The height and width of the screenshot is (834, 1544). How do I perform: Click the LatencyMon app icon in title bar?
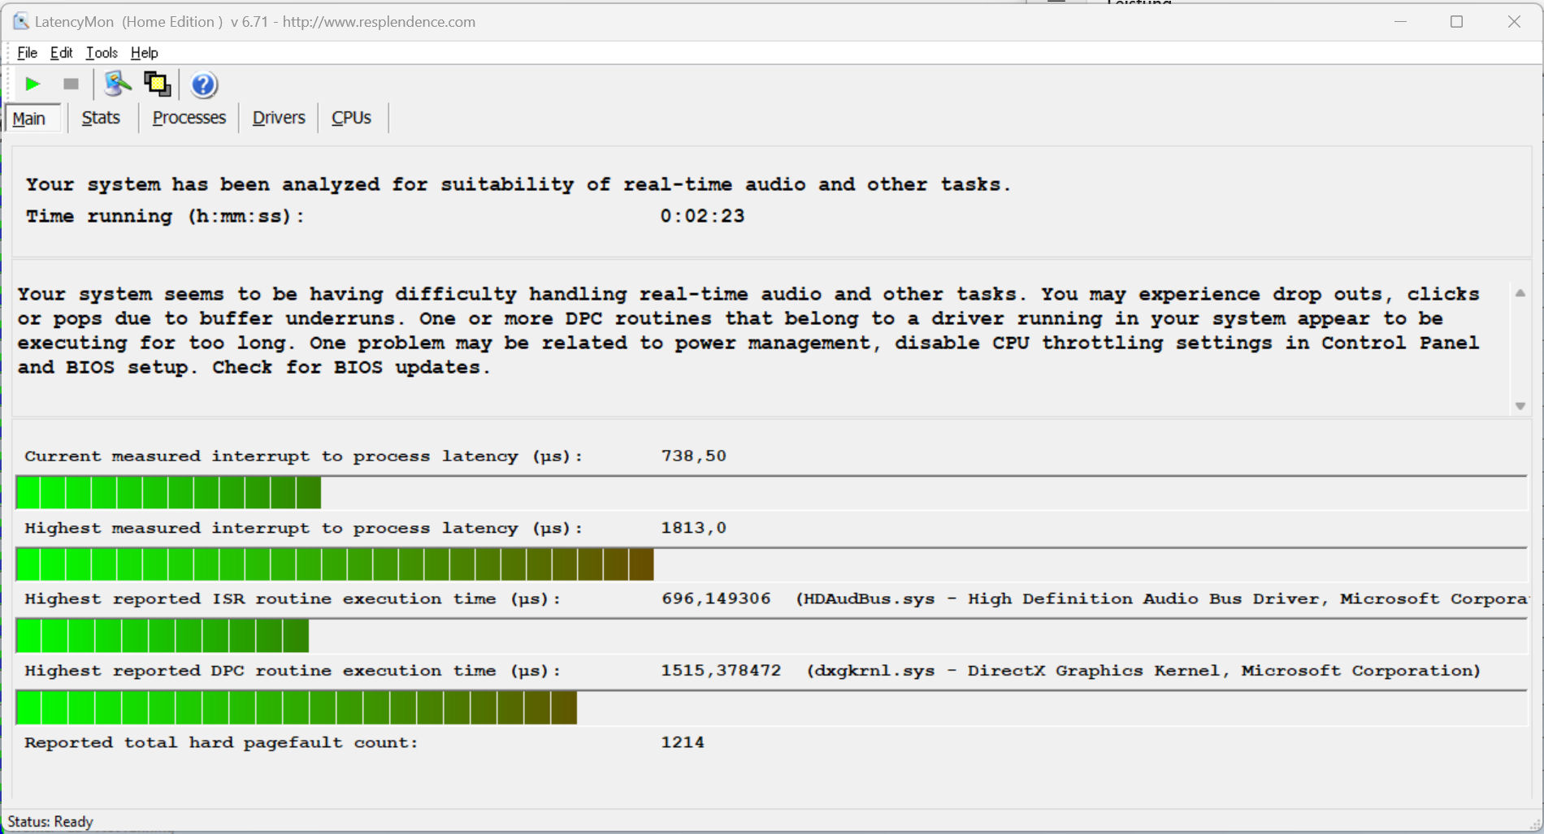pyautogui.click(x=20, y=21)
